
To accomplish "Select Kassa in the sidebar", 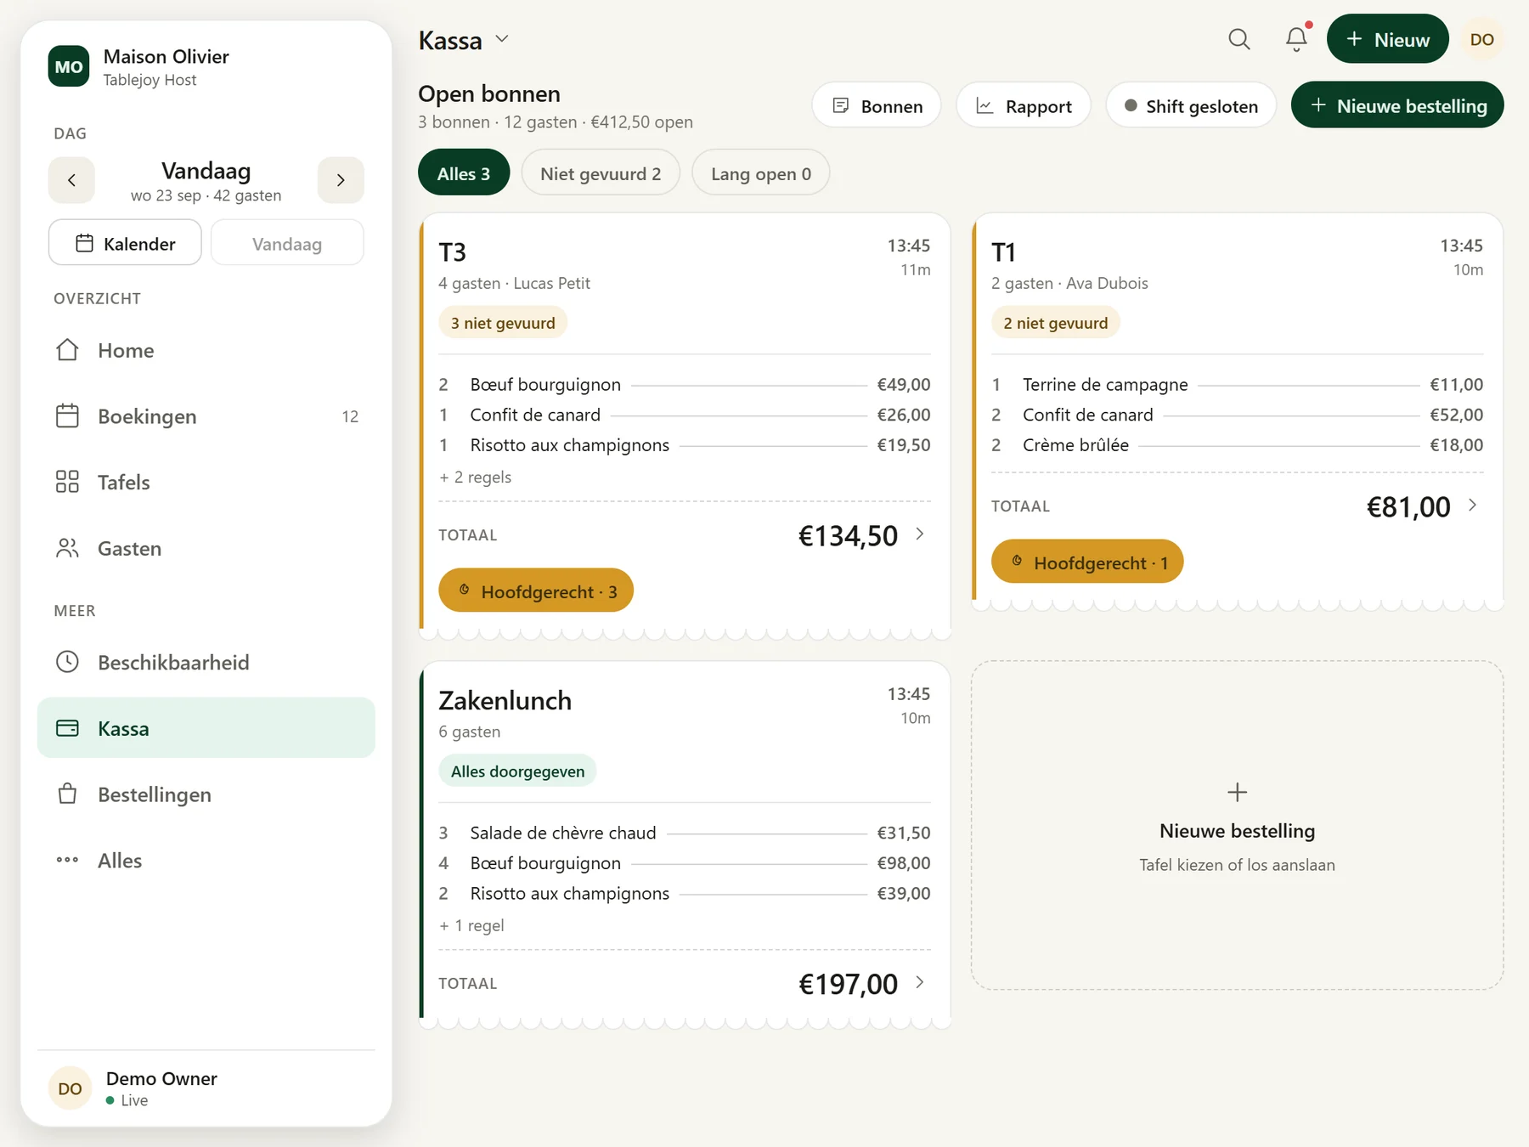I will (206, 728).
